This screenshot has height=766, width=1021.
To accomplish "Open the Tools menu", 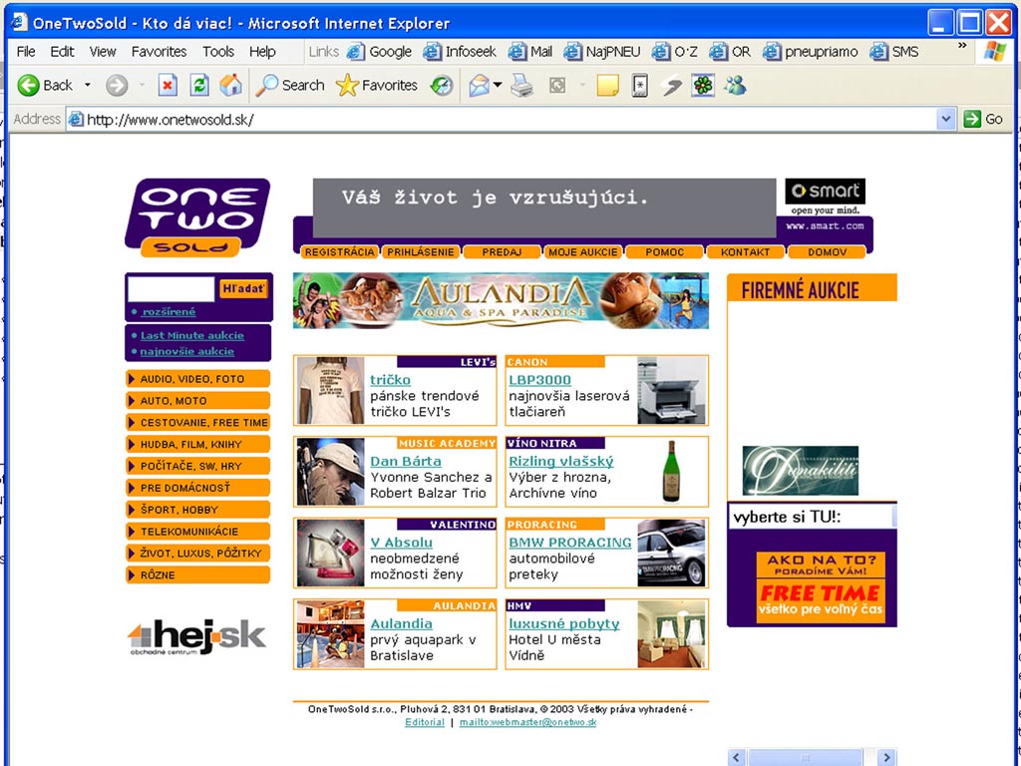I will (218, 52).
